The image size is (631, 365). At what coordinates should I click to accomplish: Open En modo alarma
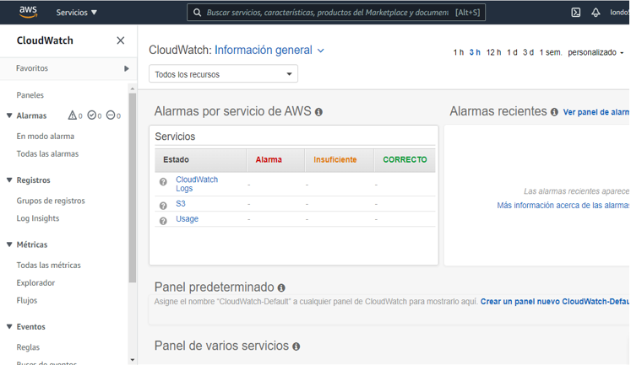(x=46, y=136)
